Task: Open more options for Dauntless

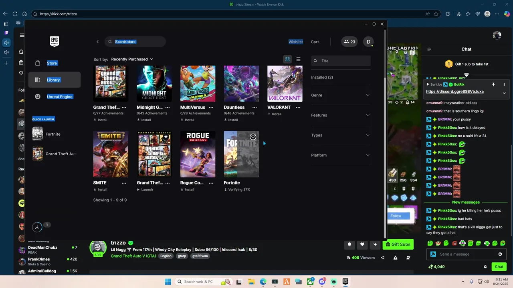Action: click(254, 107)
